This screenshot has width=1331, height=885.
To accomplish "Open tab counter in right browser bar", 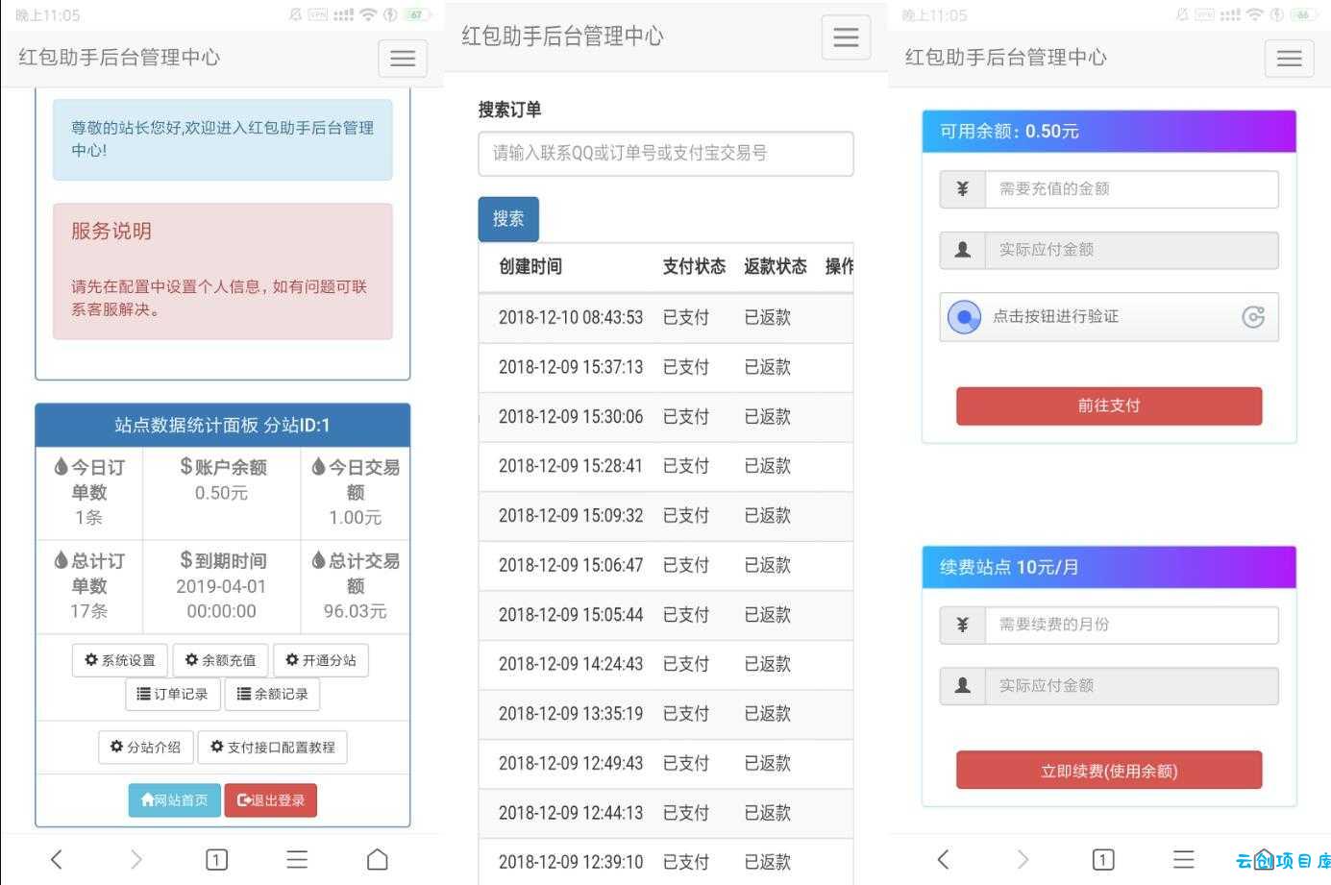I will (1103, 859).
